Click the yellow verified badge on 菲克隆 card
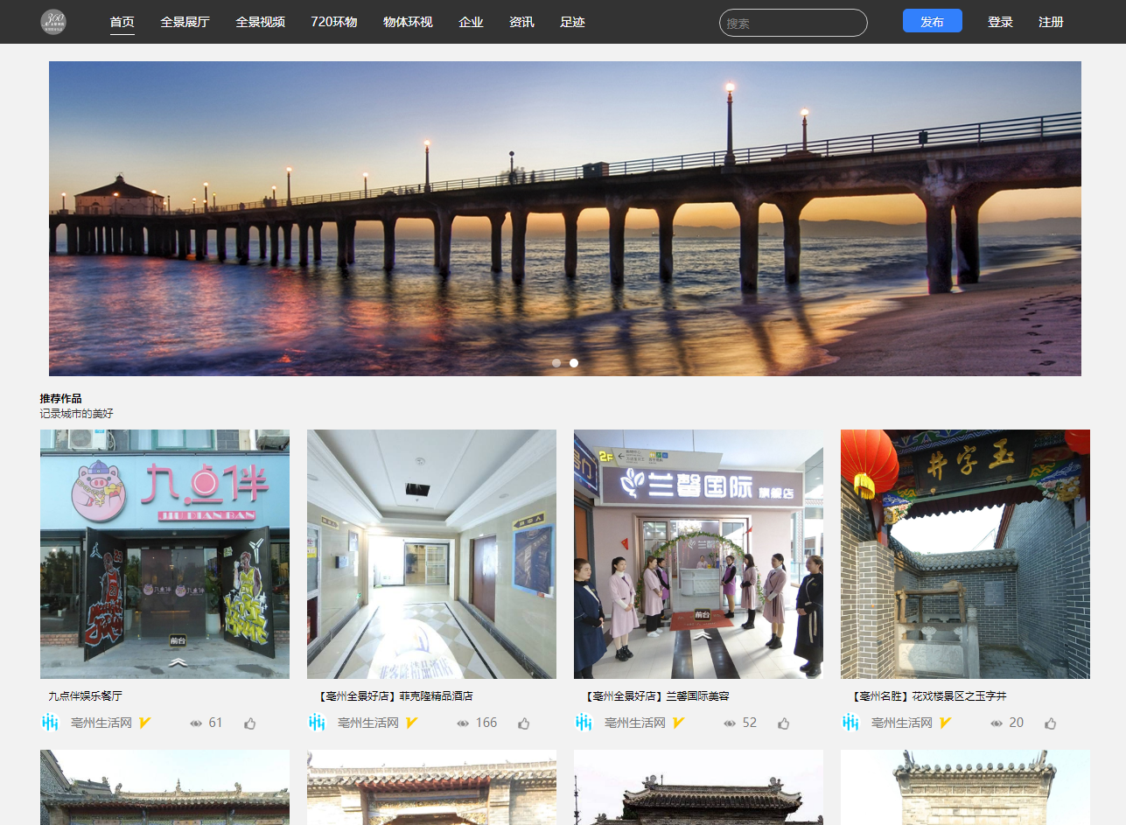1126x825 pixels. tap(412, 723)
